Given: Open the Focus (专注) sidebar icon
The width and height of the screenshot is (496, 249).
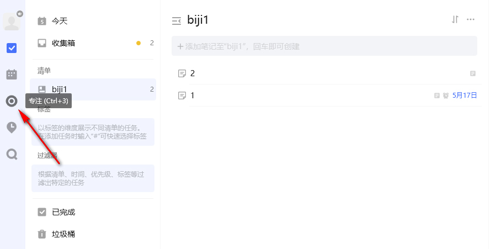Looking at the screenshot, I should [x=12, y=101].
